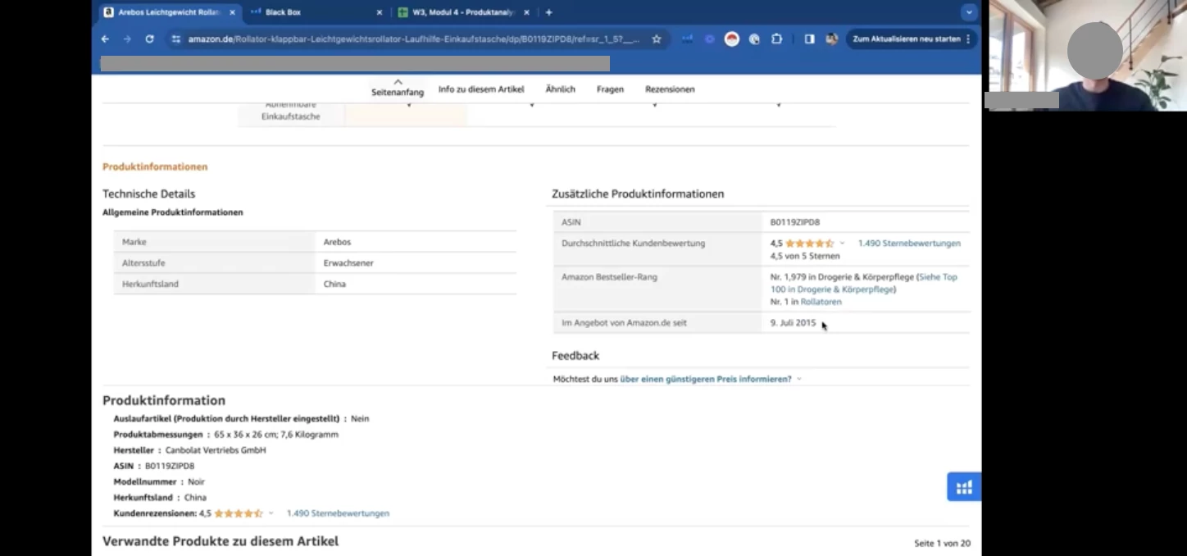Focus the amazon.de address bar

[414, 39]
